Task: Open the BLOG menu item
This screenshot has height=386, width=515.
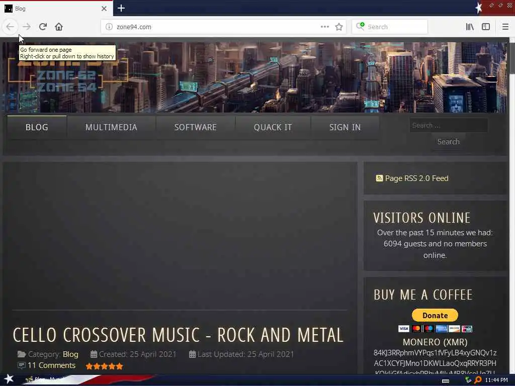Action: point(37,127)
